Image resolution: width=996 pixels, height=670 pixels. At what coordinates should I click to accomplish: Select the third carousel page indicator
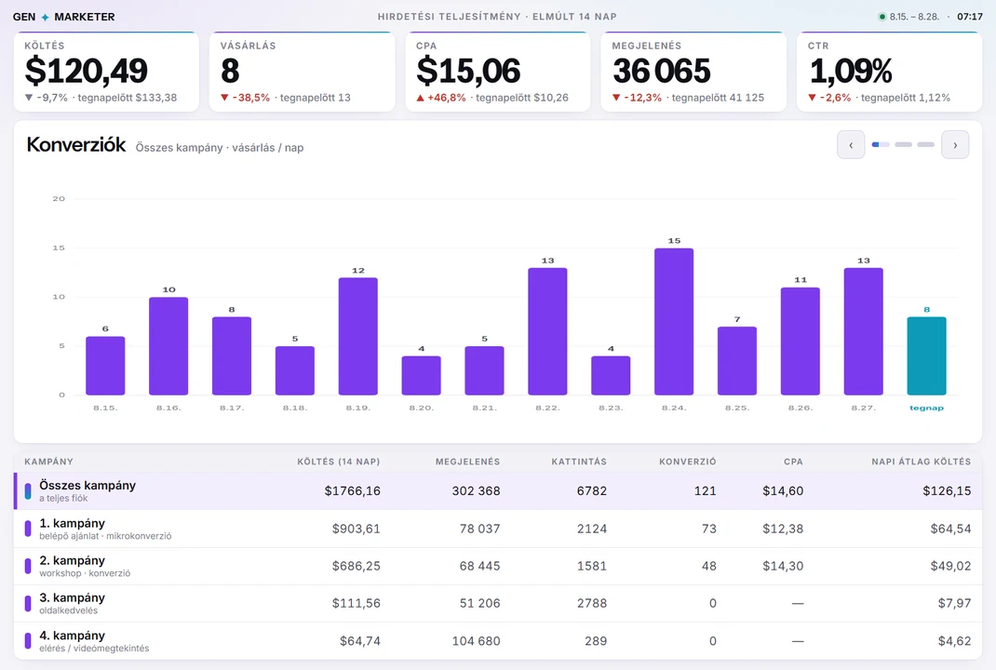[x=926, y=145]
